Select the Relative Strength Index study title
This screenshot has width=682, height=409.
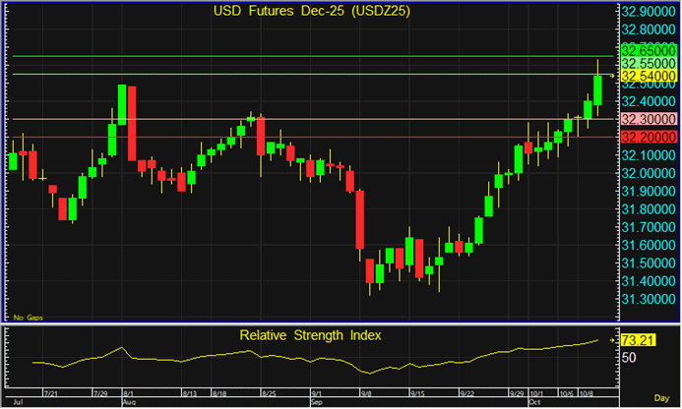[310, 335]
